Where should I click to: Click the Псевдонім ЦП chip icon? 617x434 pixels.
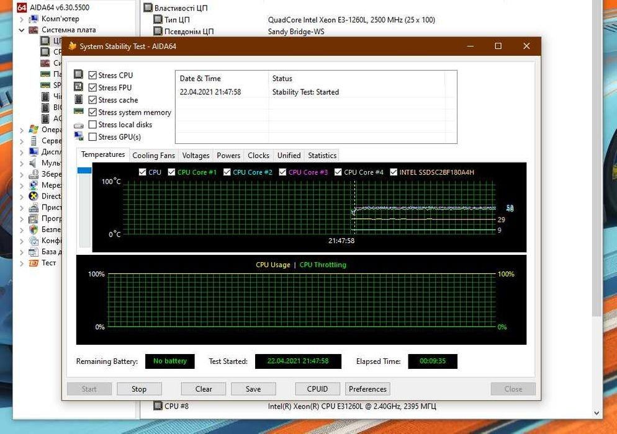(x=158, y=31)
